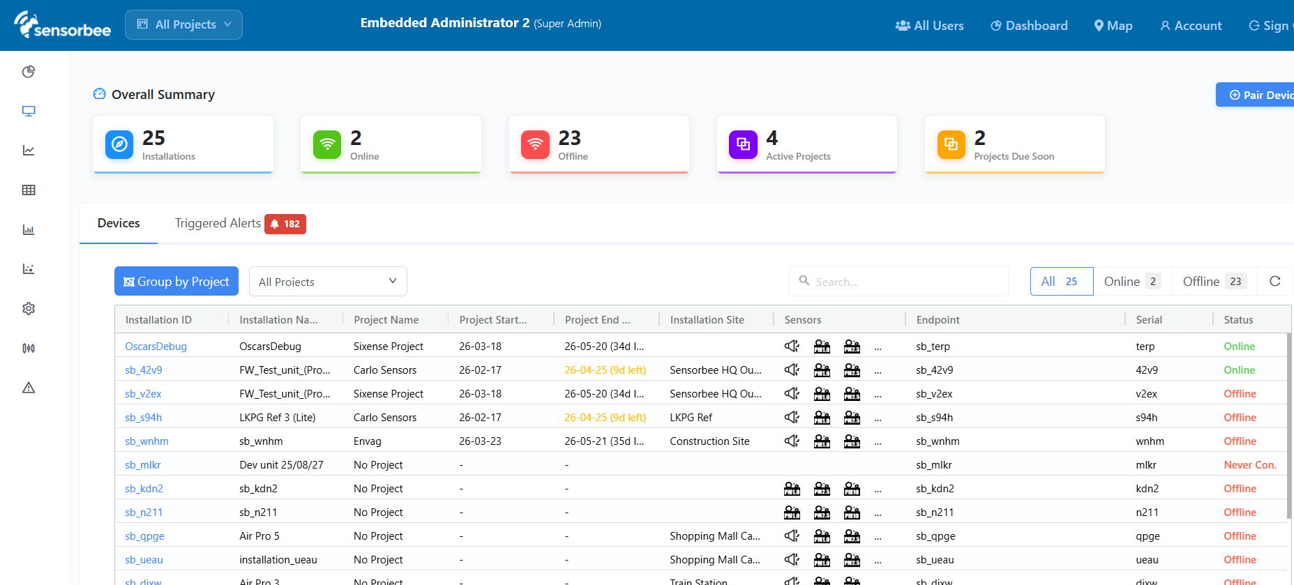Open the scatter plot sidebar icon
This screenshot has height=585, width=1294.
[x=29, y=269]
